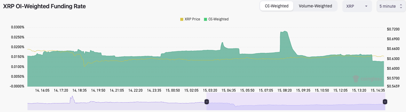
Task: Click the 15, 07:05 time label
Action: click(x=266, y=90)
